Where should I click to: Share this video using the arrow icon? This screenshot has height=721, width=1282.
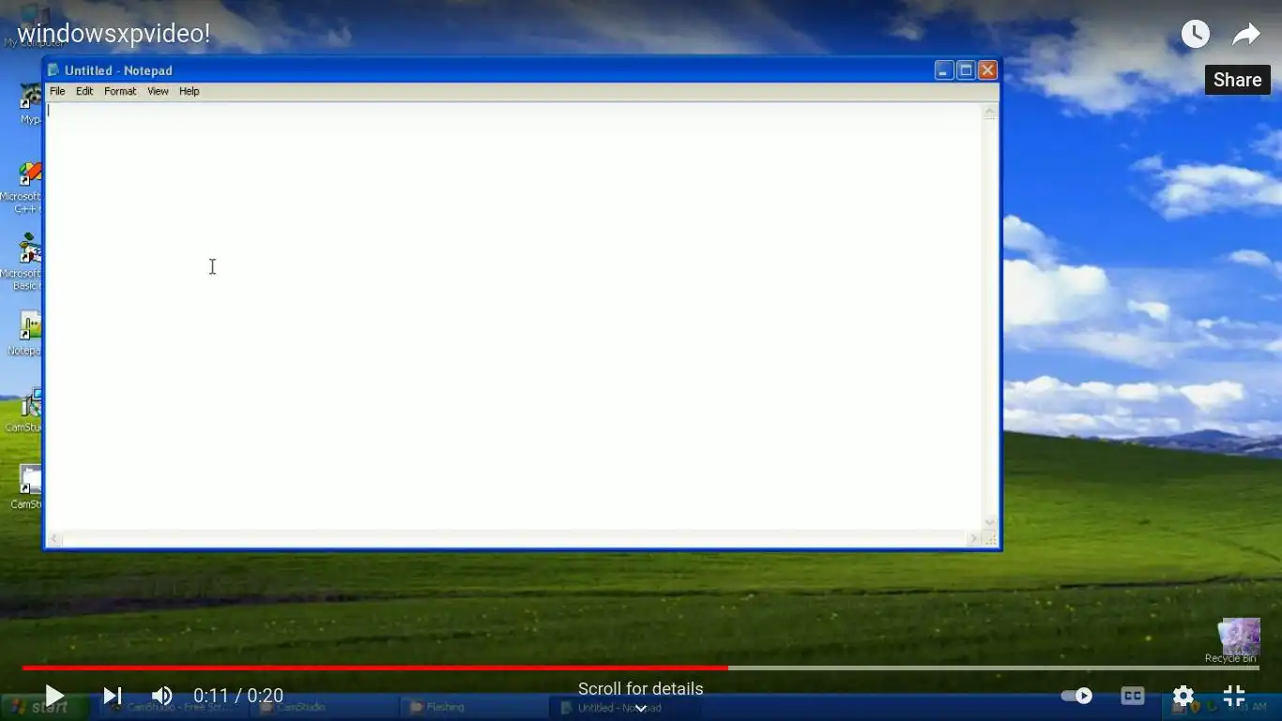(x=1246, y=35)
